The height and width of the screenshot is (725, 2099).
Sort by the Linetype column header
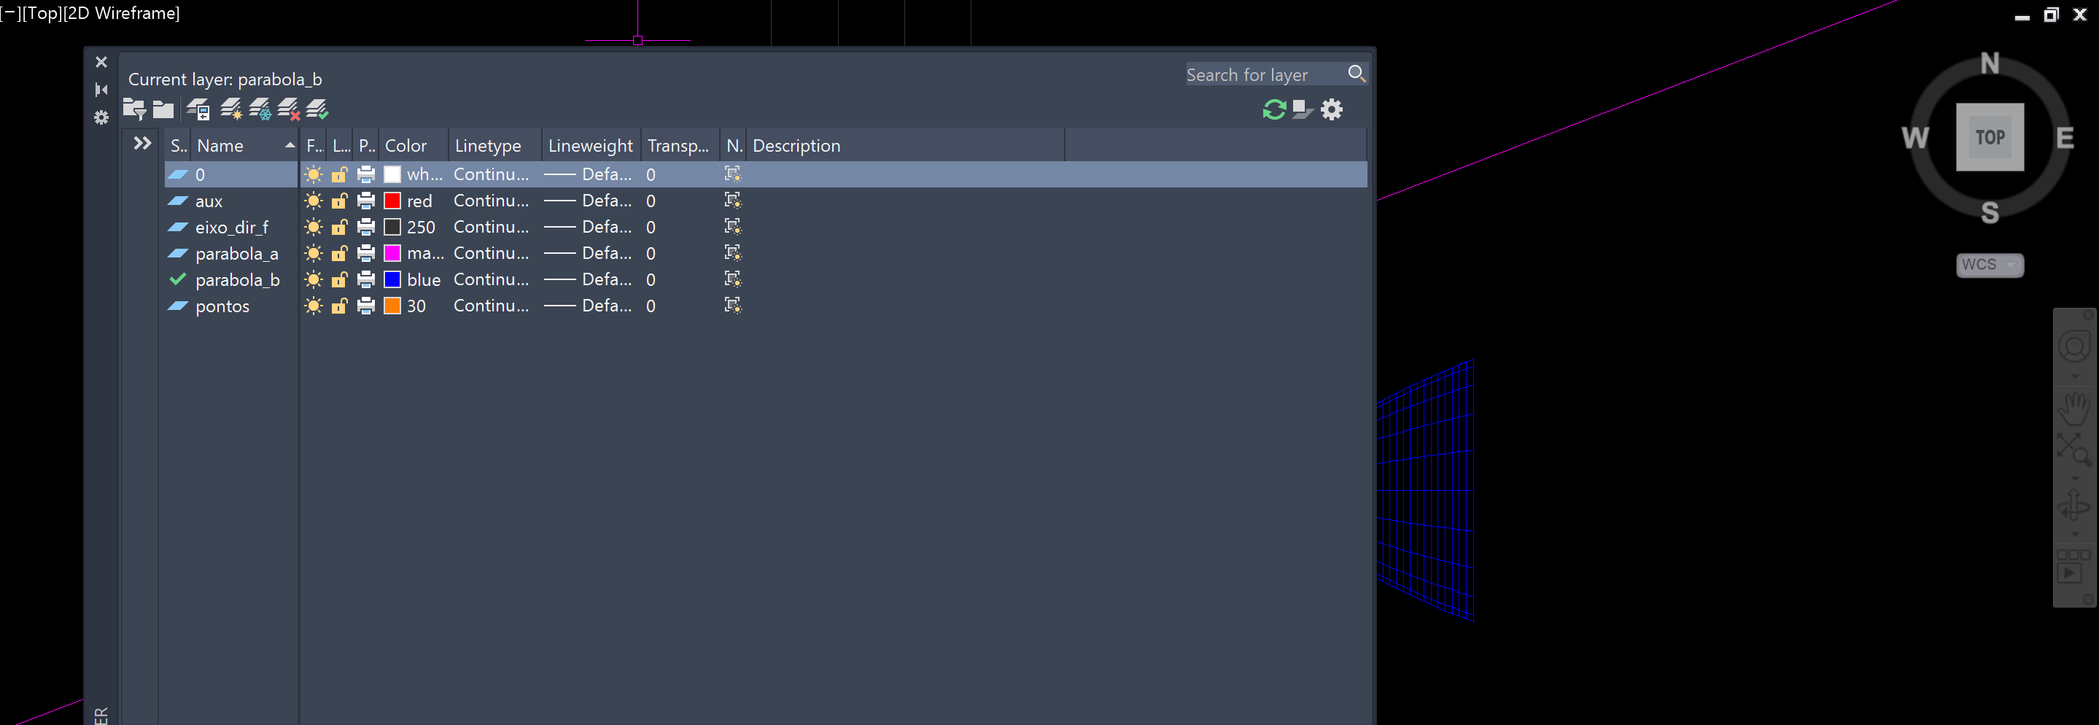[495, 145]
